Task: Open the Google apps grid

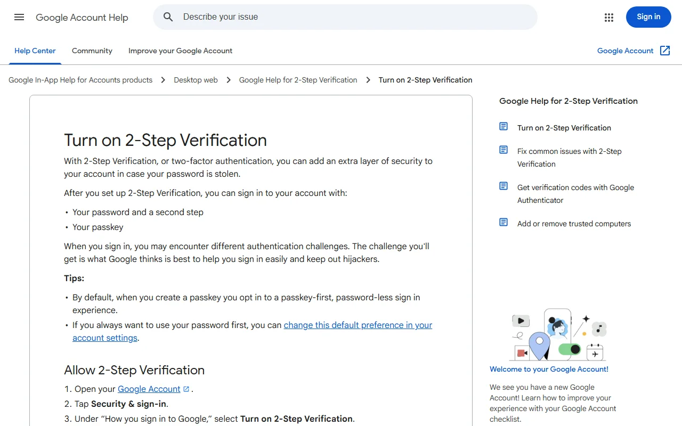Action: click(x=609, y=18)
